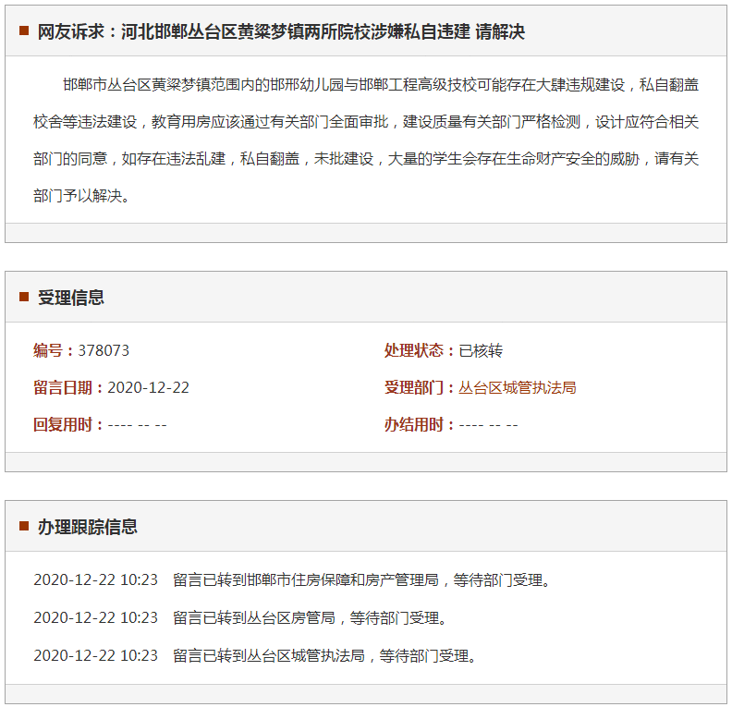The height and width of the screenshot is (707, 732).
Task: Click the case number 378073
Action: click(x=104, y=350)
